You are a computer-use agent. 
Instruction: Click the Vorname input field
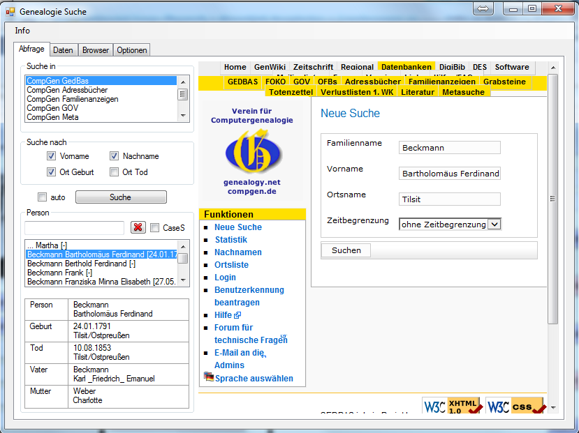tap(449, 174)
